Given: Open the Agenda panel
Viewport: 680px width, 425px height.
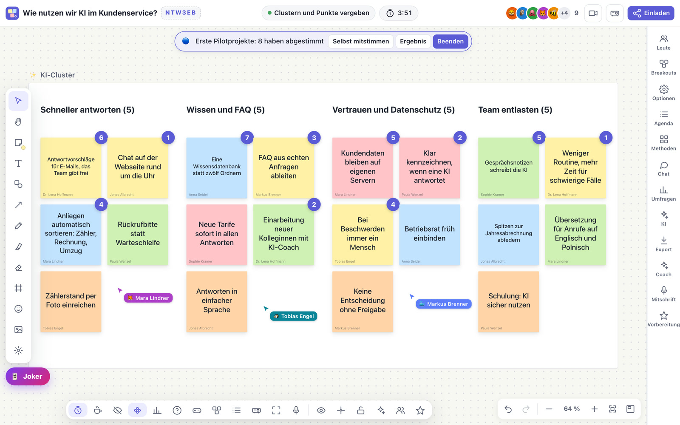Looking at the screenshot, I should coord(663,118).
